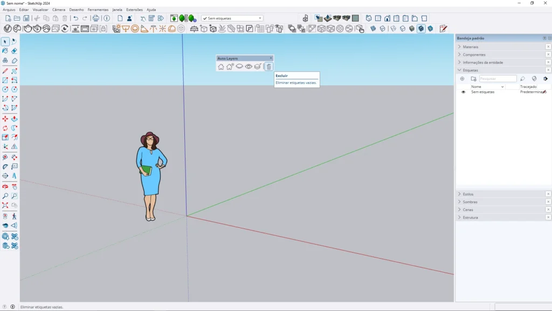Image resolution: width=552 pixels, height=311 pixels.
Task: Click the Print icon in top toolbar
Action: click(96, 18)
